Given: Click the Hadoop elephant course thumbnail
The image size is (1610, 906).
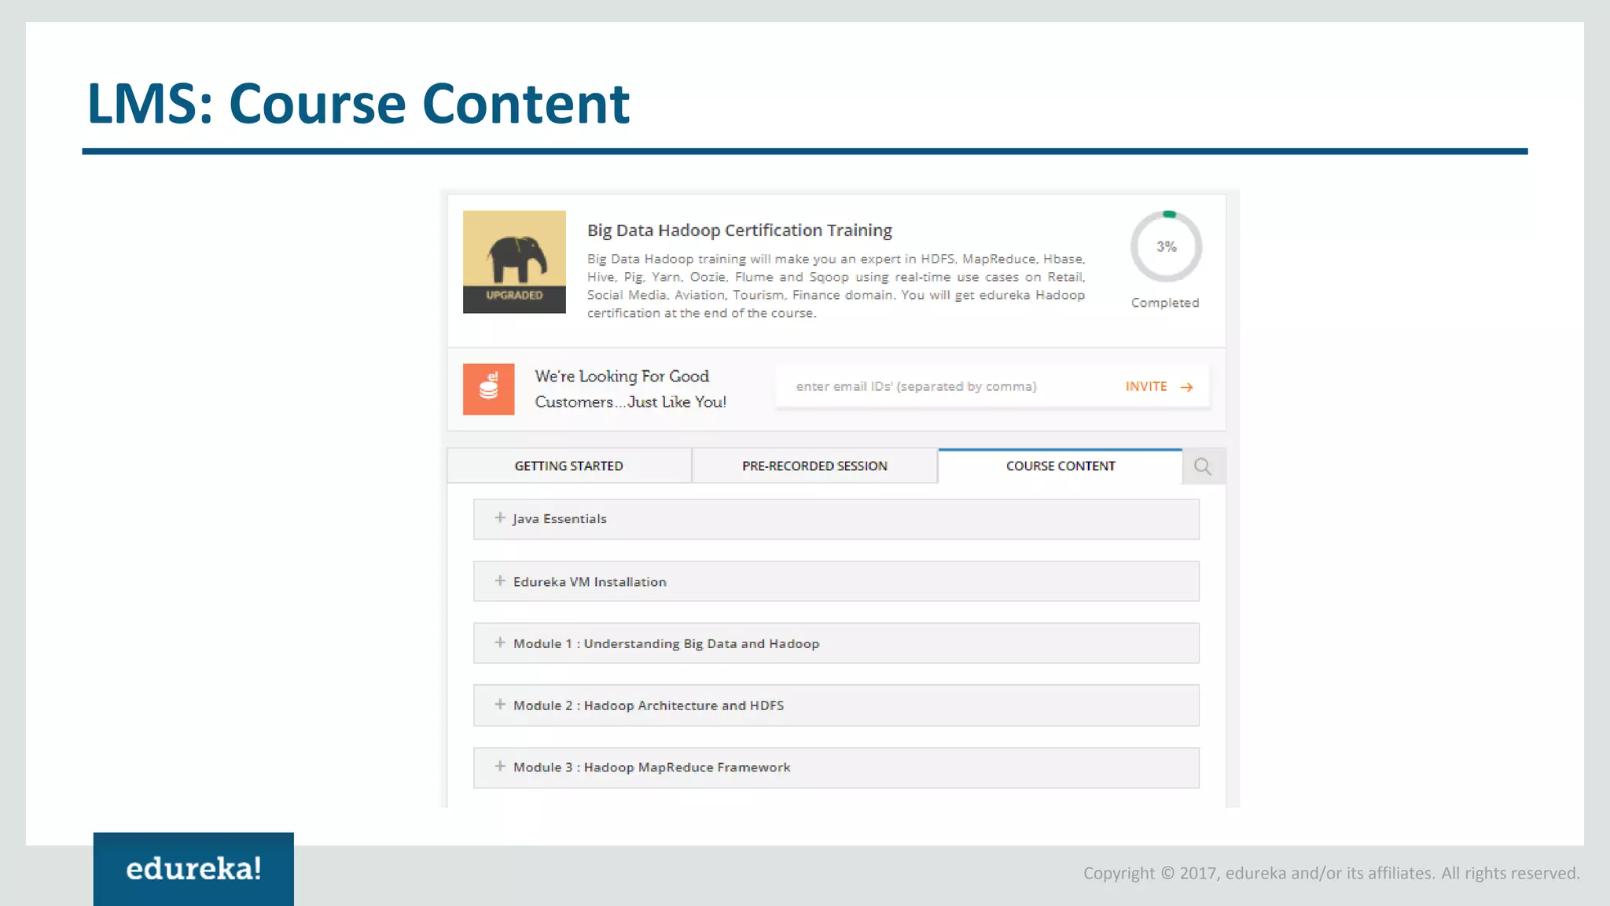Looking at the screenshot, I should [514, 253].
